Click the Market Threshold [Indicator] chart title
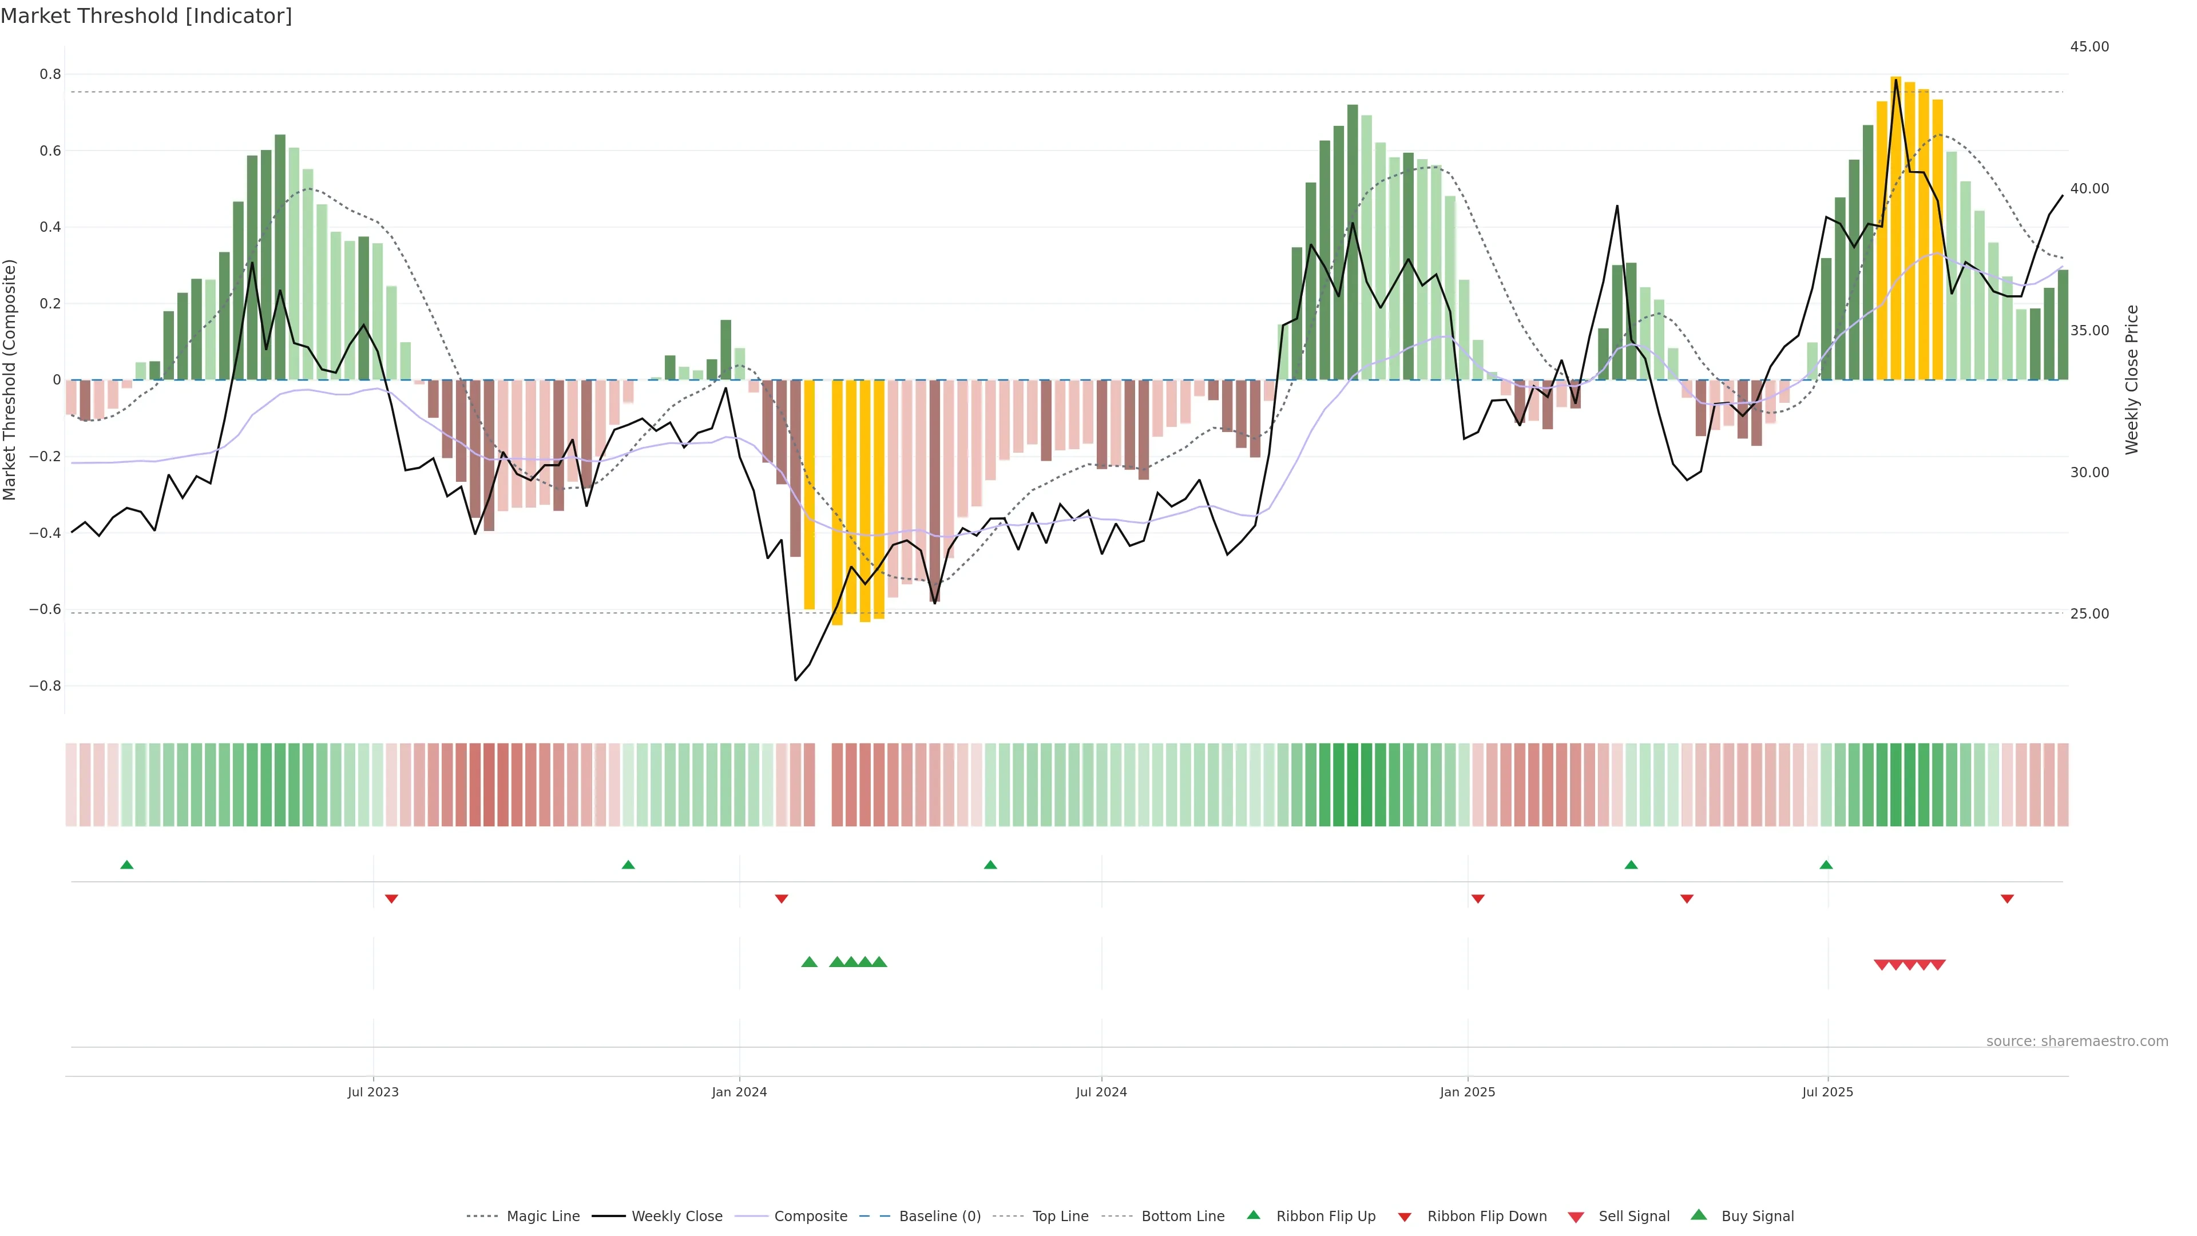Image resolution: width=2197 pixels, height=1236 pixels. point(146,16)
